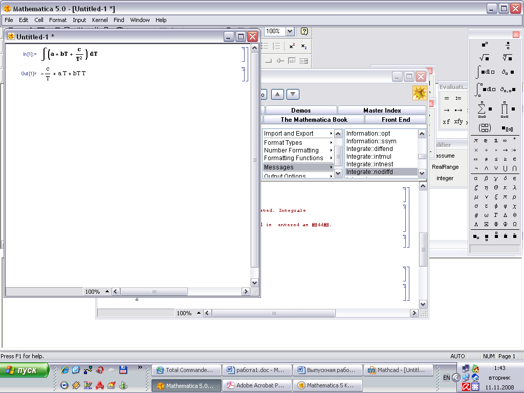Insert the nth root template
The image size is (524, 393).
507,58
